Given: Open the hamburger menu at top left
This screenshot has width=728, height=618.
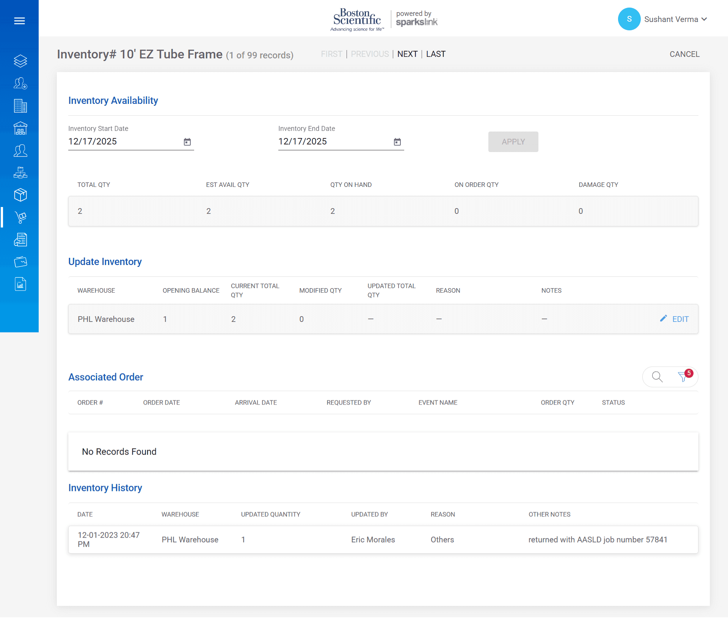Looking at the screenshot, I should 19,20.
